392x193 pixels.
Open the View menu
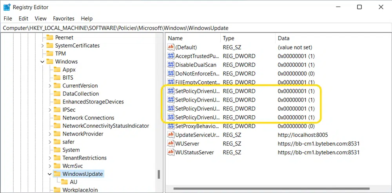(x=40, y=18)
